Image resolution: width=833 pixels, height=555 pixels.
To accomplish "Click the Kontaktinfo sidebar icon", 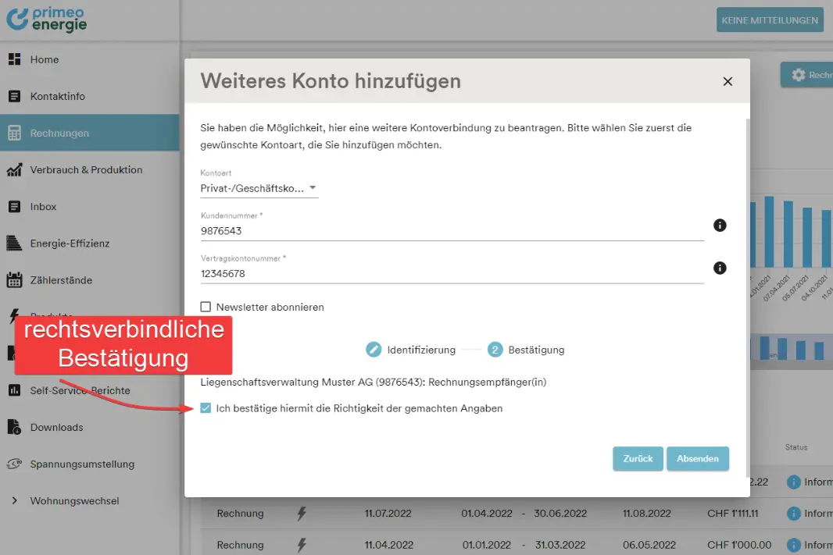I will (14, 96).
